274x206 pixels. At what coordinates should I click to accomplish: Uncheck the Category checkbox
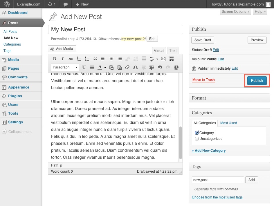tap(197, 133)
